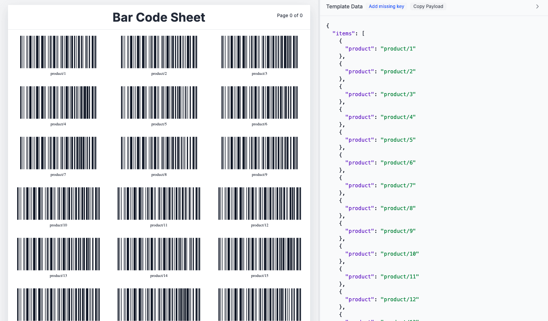Select the barcode labeled product/12
Viewport: 548px width, 321px height.
pyautogui.click(x=259, y=203)
